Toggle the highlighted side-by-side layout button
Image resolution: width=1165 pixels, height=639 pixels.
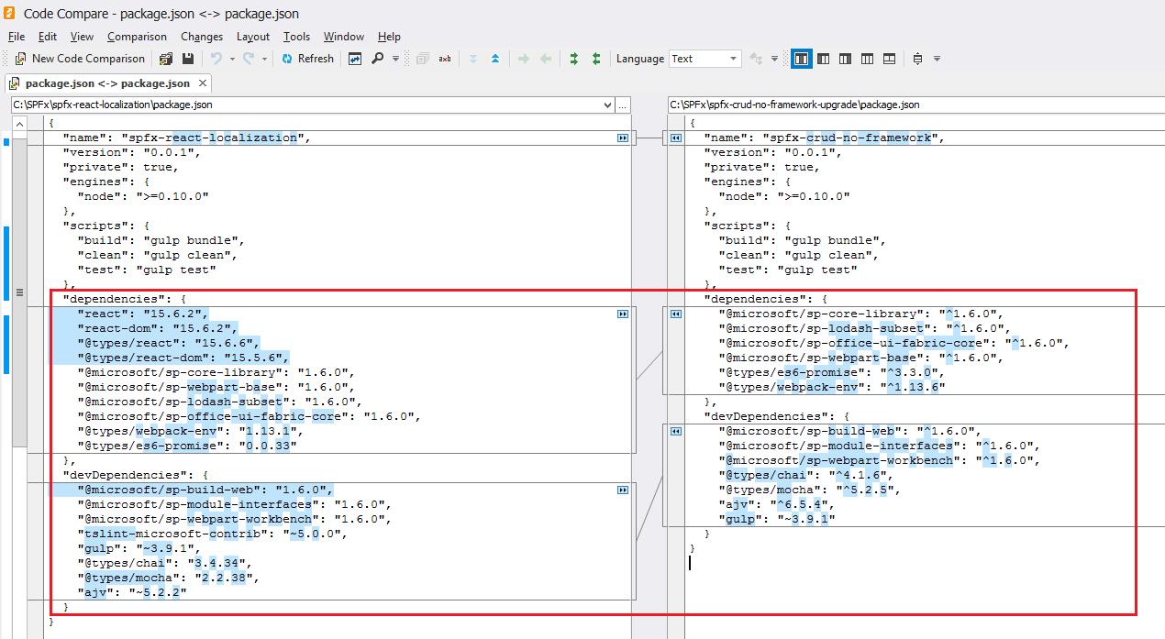(x=801, y=59)
